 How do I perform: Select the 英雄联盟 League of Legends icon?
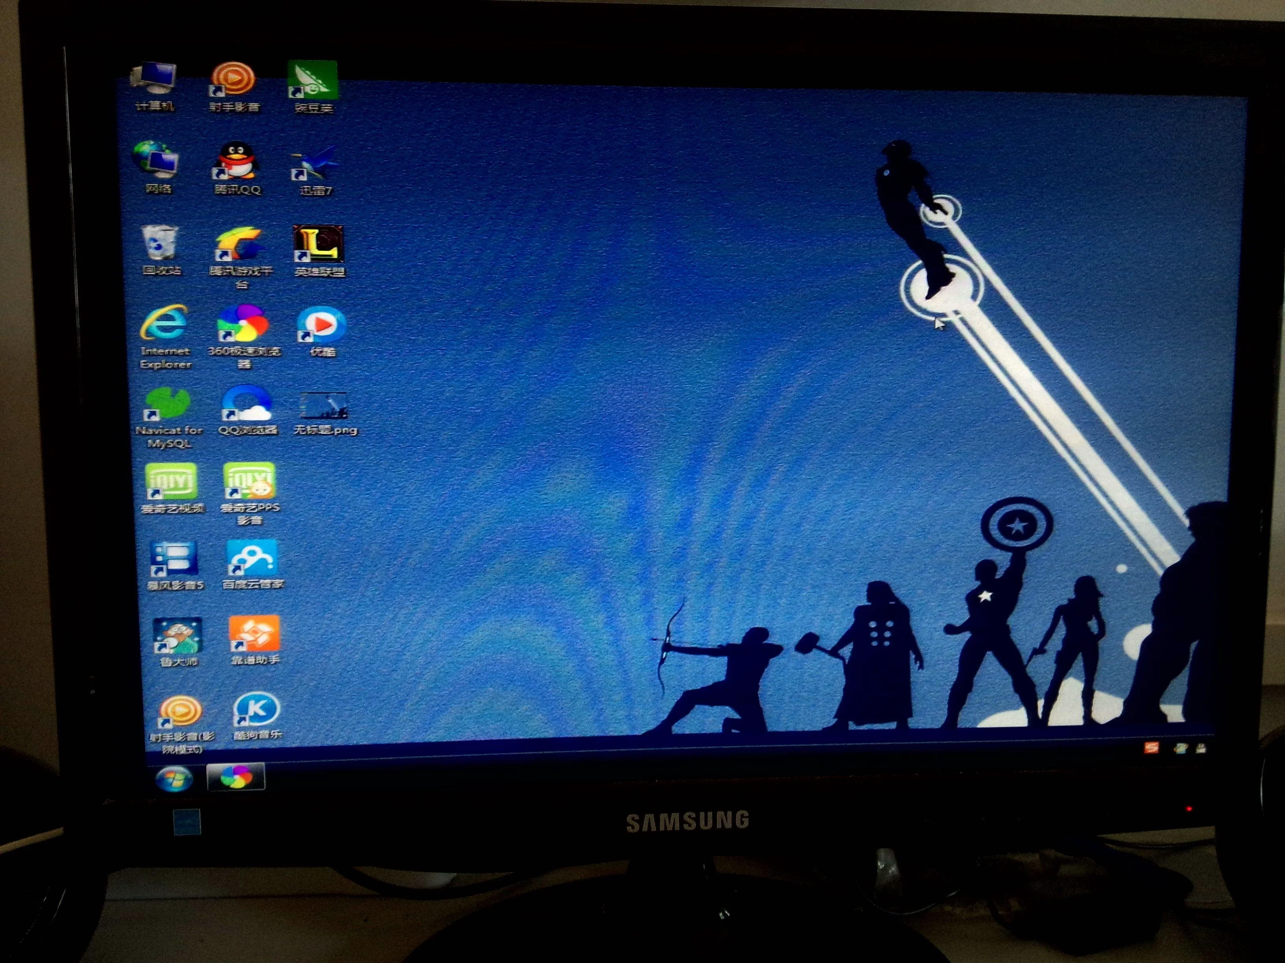(318, 244)
